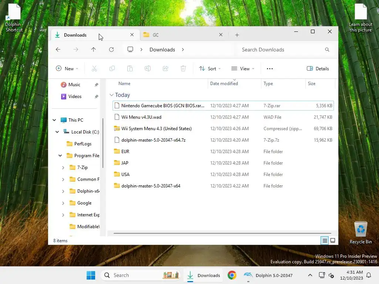Sort by the Size column header
The width and height of the screenshot is (379, 284).
coord(320,84)
